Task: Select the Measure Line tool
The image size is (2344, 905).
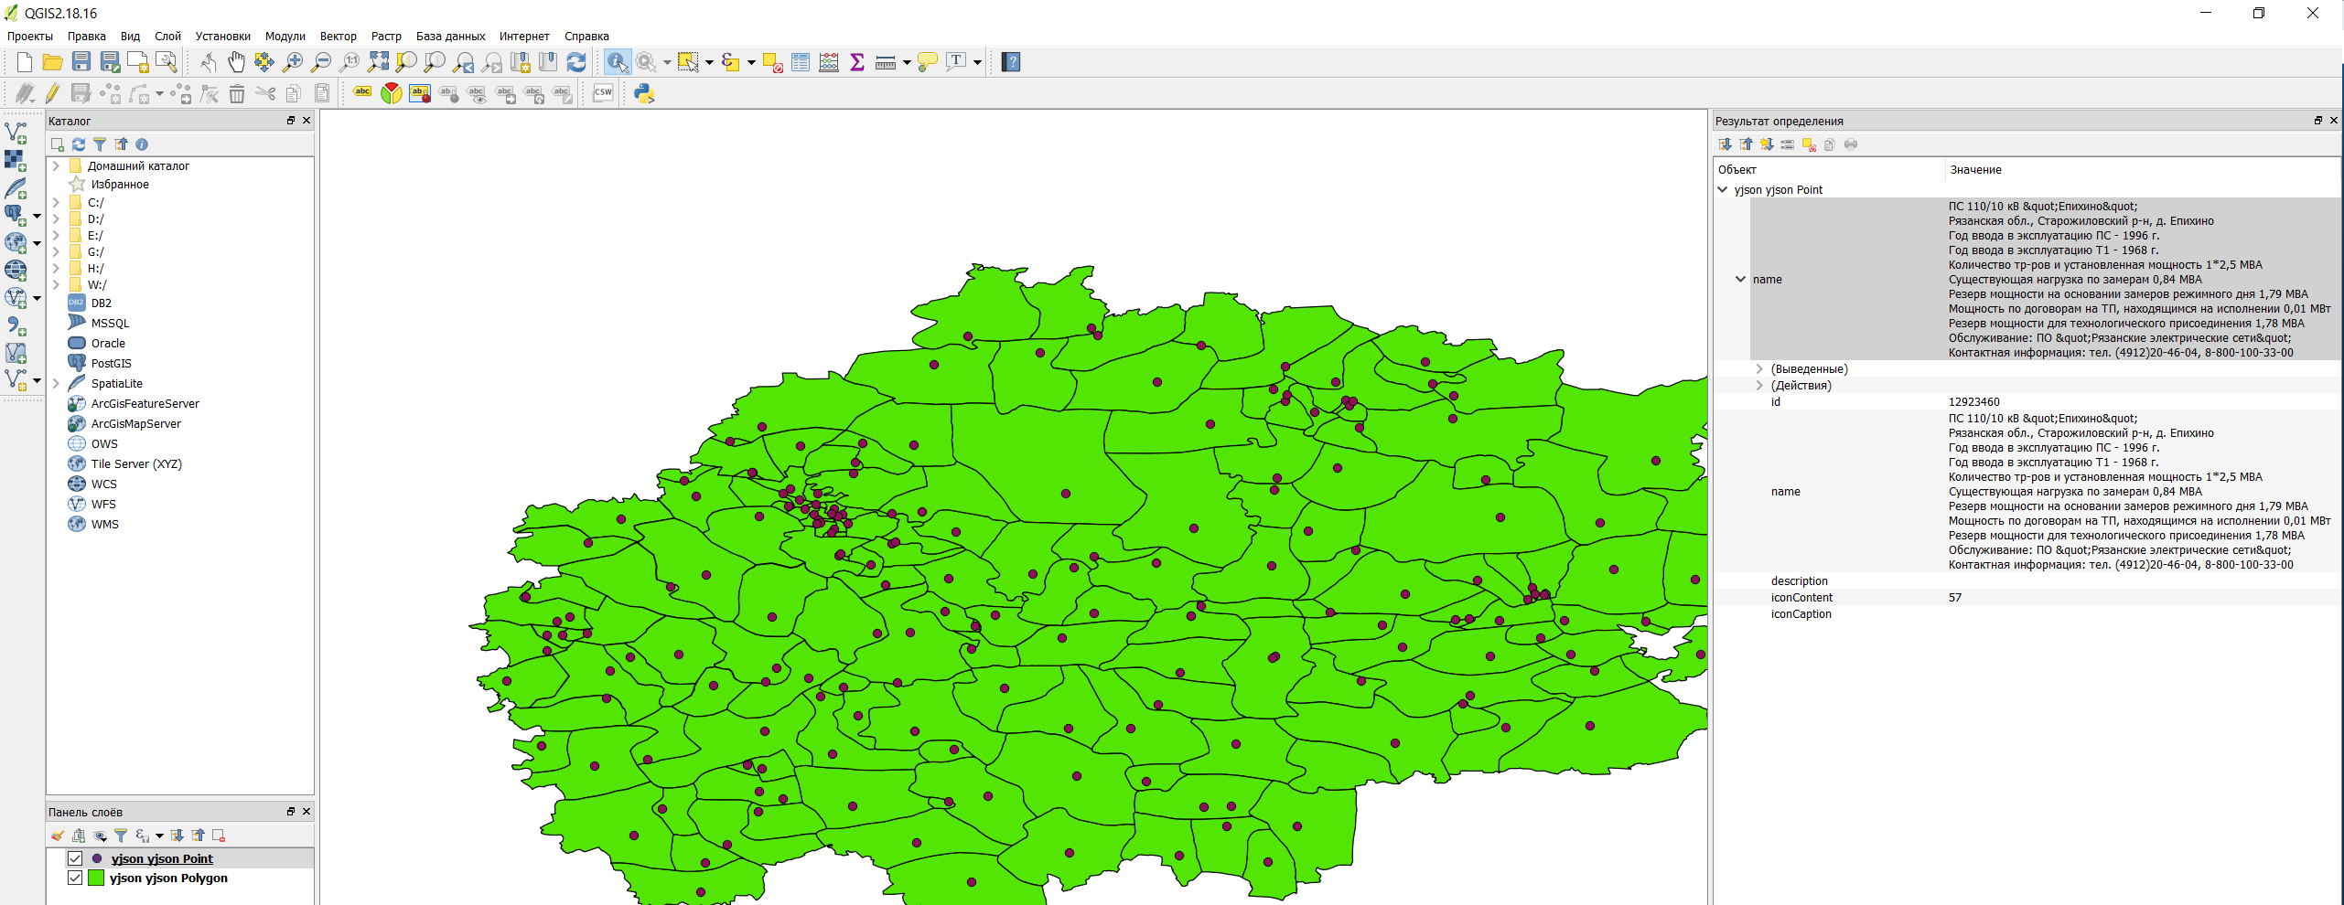Action: pyautogui.click(x=884, y=62)
